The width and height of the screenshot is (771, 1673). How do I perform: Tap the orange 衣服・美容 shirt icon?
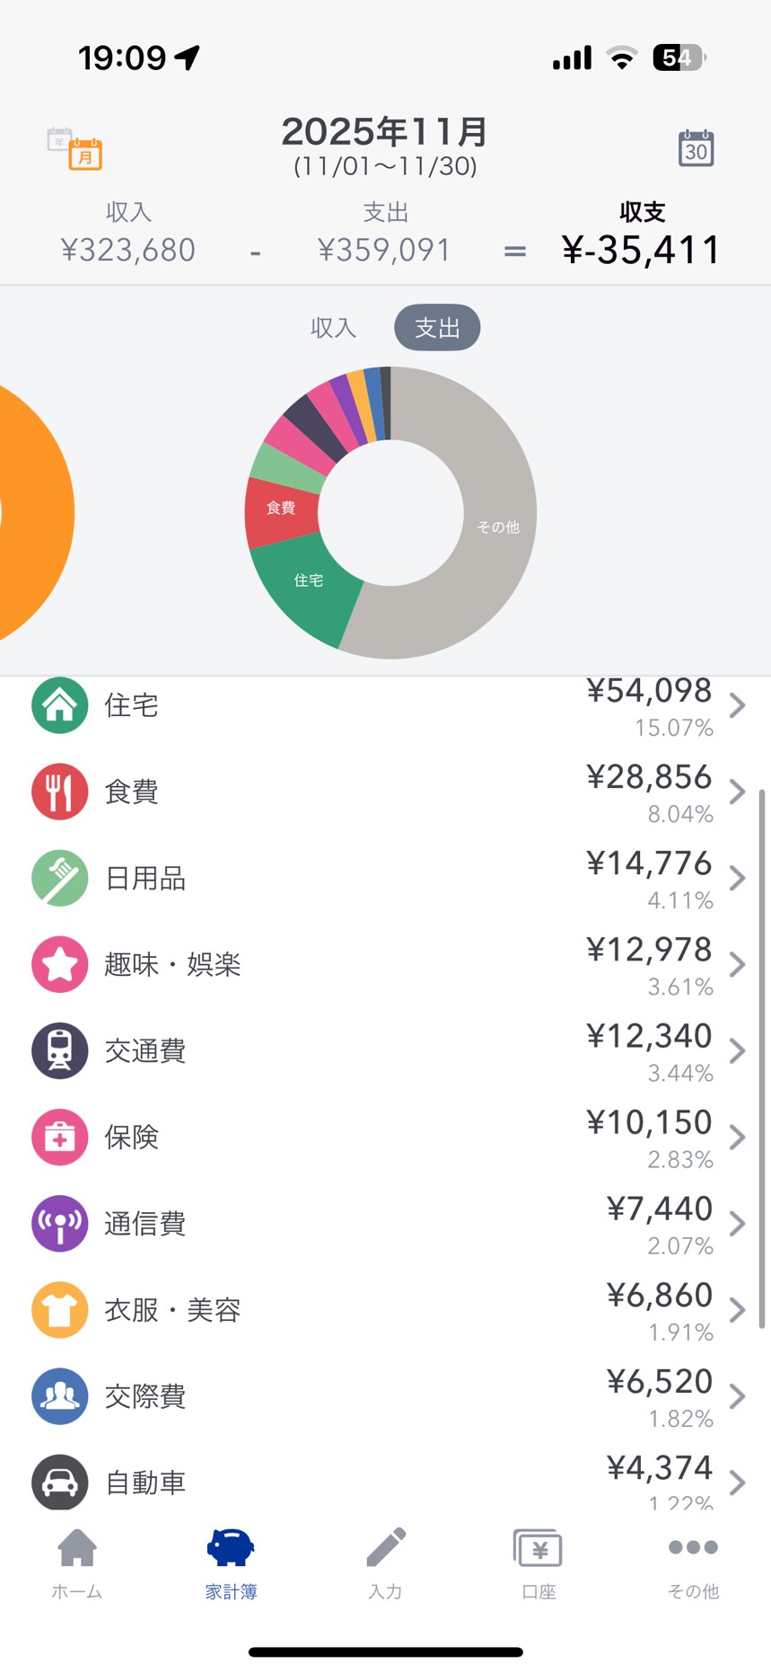[60, 1309]
